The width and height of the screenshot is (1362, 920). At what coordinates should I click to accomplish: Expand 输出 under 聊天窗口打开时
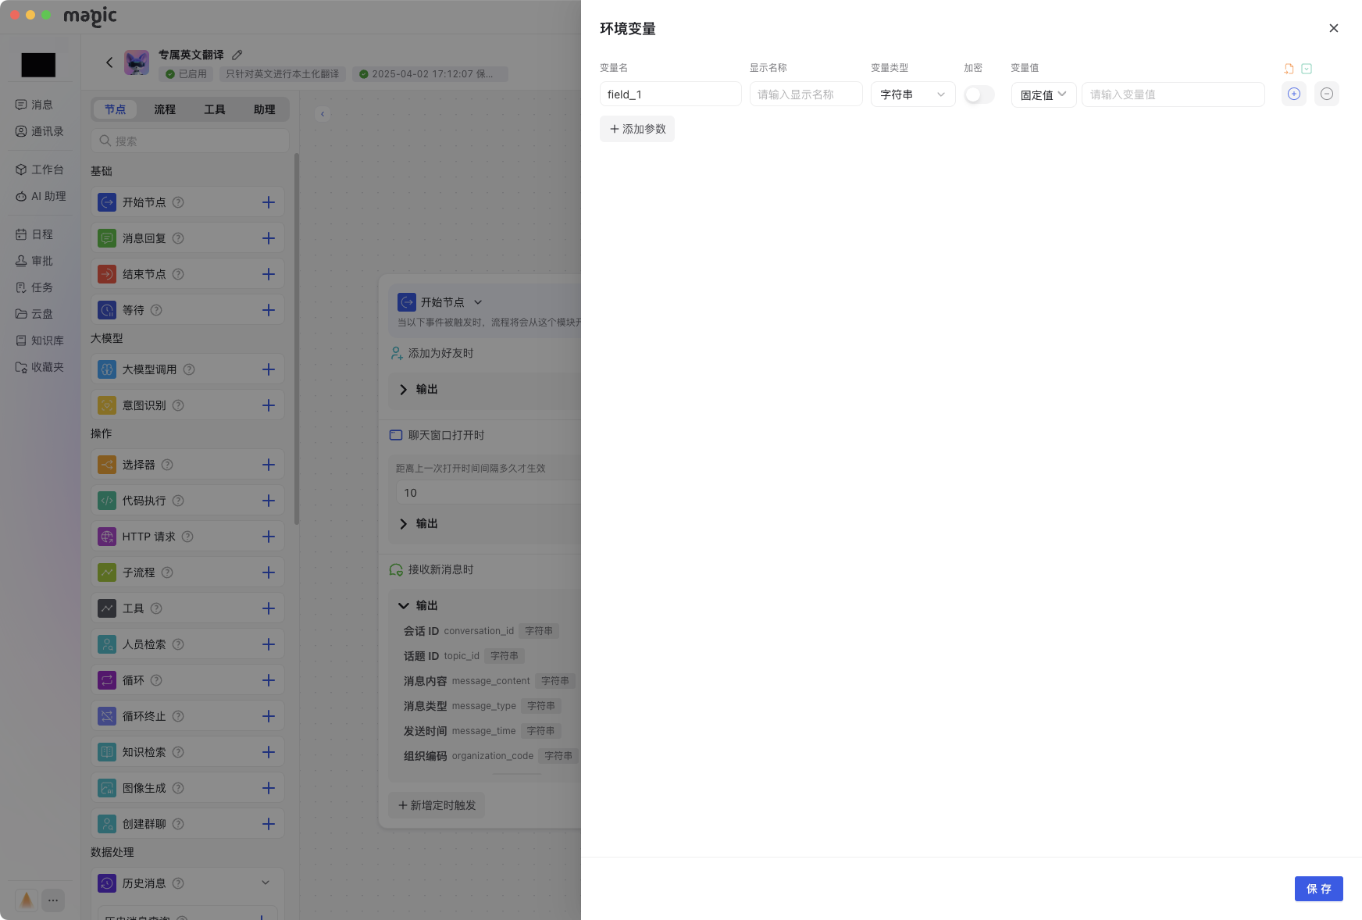click(404, 524)
